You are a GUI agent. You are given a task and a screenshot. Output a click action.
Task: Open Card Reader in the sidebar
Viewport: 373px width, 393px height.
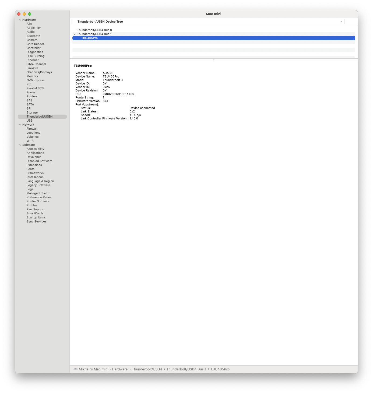pos(35,44)
